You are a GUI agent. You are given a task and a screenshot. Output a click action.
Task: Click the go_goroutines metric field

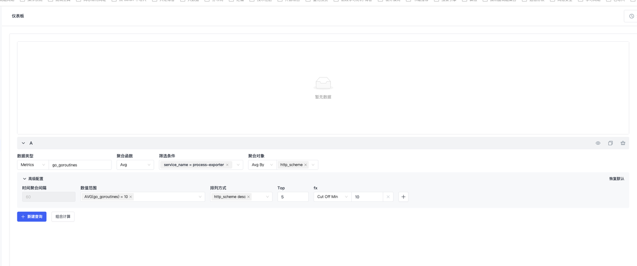point(80,165)
